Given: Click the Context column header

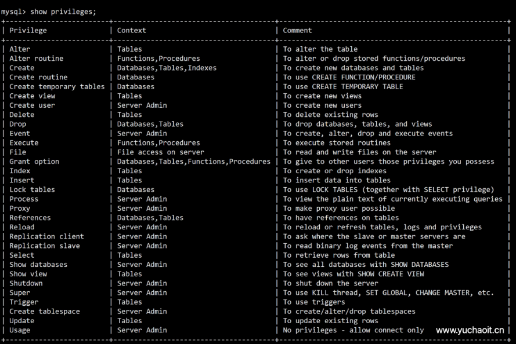Looking at the screenshot, I should point(132,30).
